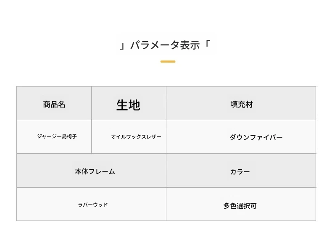This screenshot has width=332, height=239.
Task: Select the オイルワックスレザー fabric value
Action: point(136,137)
